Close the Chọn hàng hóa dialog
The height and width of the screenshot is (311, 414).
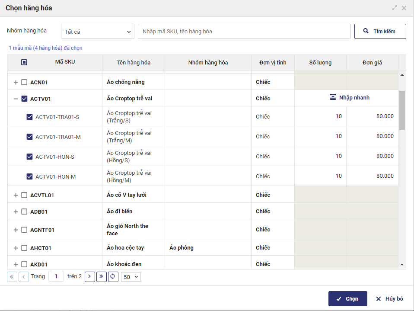pos(404,8)
